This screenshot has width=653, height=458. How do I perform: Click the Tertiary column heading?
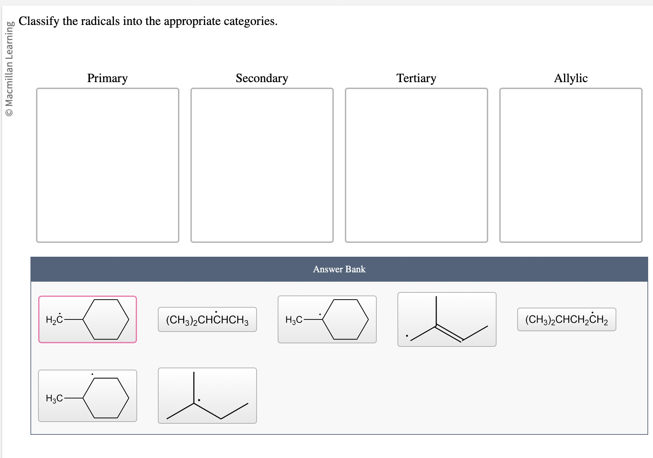417,78
